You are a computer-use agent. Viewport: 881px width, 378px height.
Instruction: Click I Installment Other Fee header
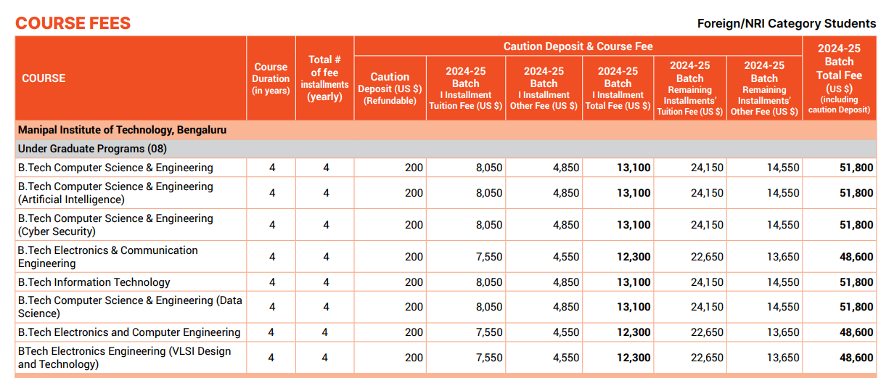point(544,88)
